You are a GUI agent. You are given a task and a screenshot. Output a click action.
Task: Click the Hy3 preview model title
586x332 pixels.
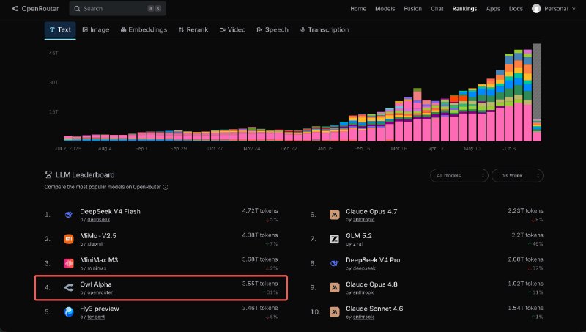[100, 309]
